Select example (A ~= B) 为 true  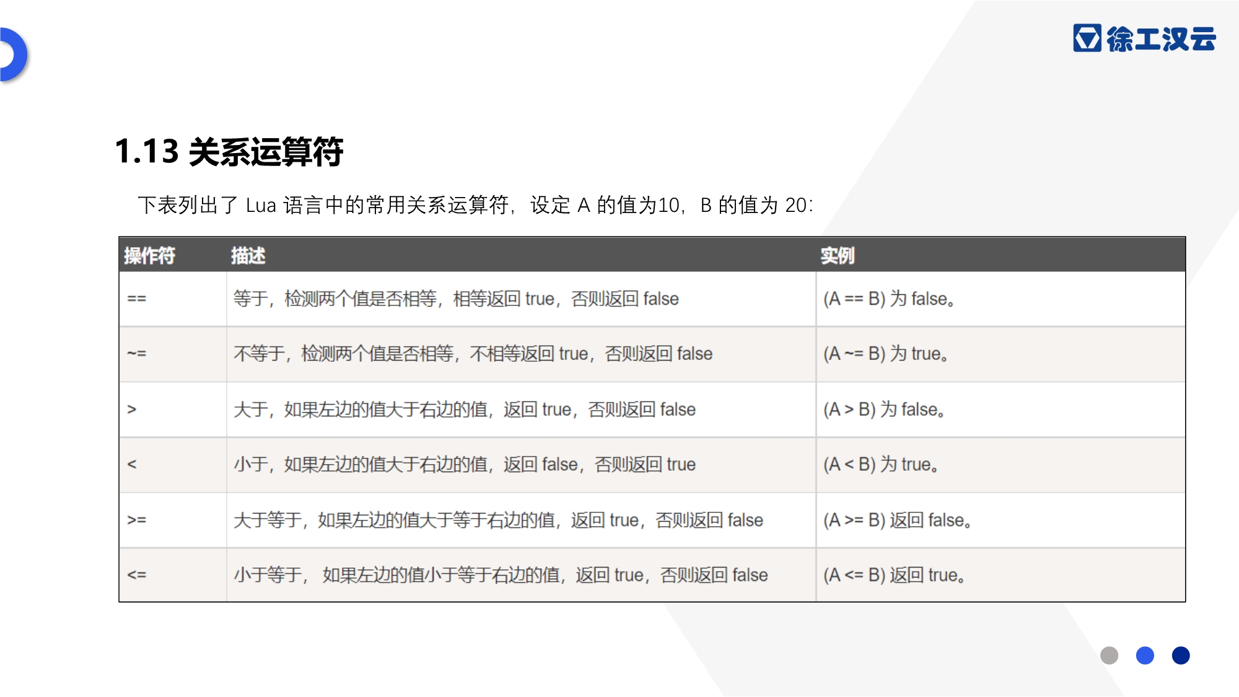click(x=886, y=354)
